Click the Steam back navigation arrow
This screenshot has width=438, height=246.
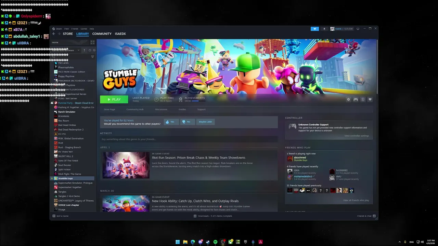click(54, 34)
